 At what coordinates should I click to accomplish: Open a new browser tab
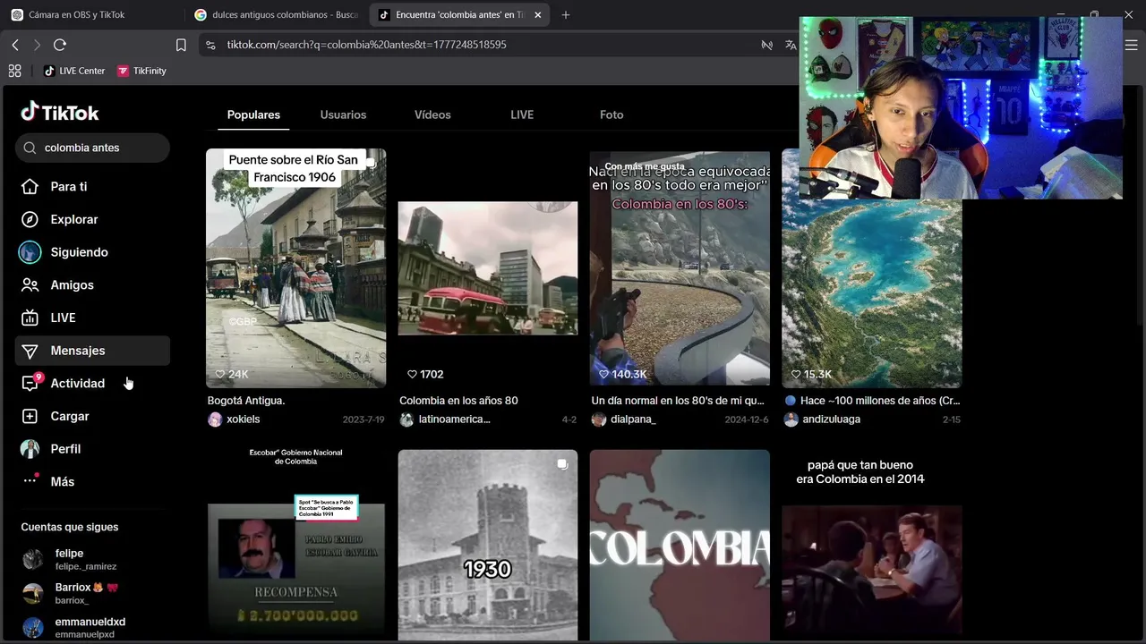click(565, 14)
